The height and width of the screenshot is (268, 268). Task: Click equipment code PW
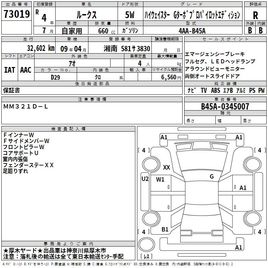tap(261, 90)
